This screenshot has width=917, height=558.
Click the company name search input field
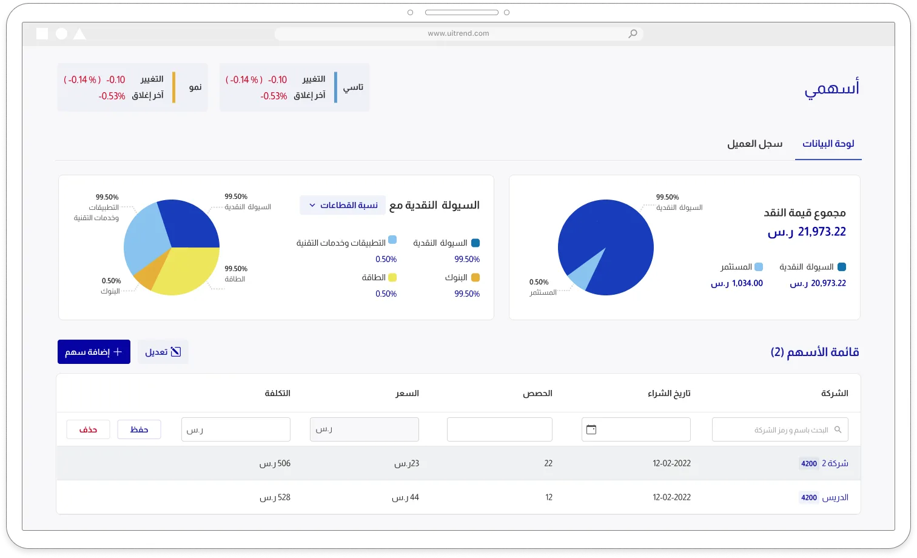(780, 429)
